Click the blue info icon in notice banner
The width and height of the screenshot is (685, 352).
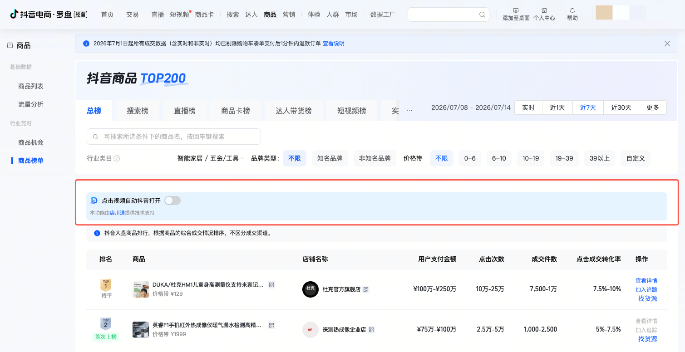tap(86, 44)
